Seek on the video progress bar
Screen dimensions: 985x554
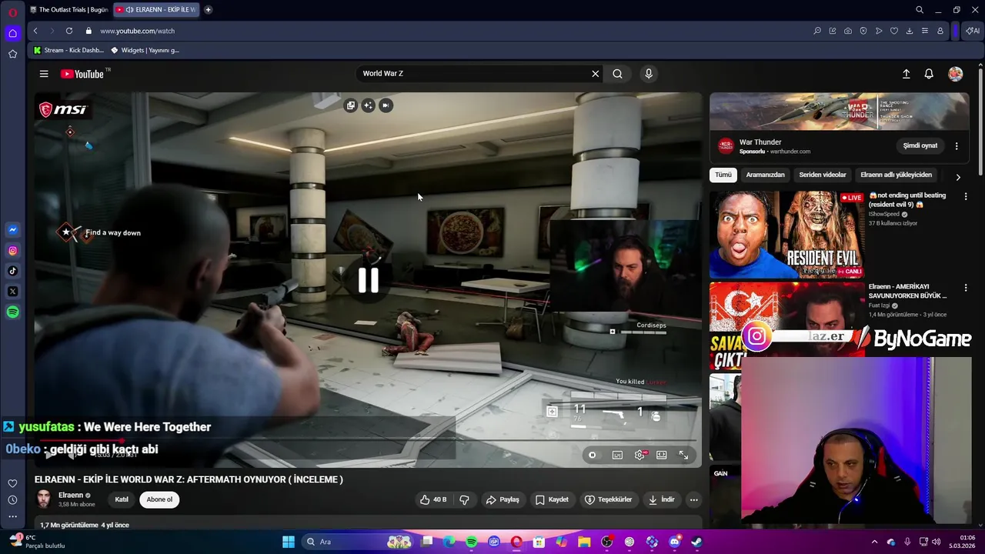tap(368, 440)
